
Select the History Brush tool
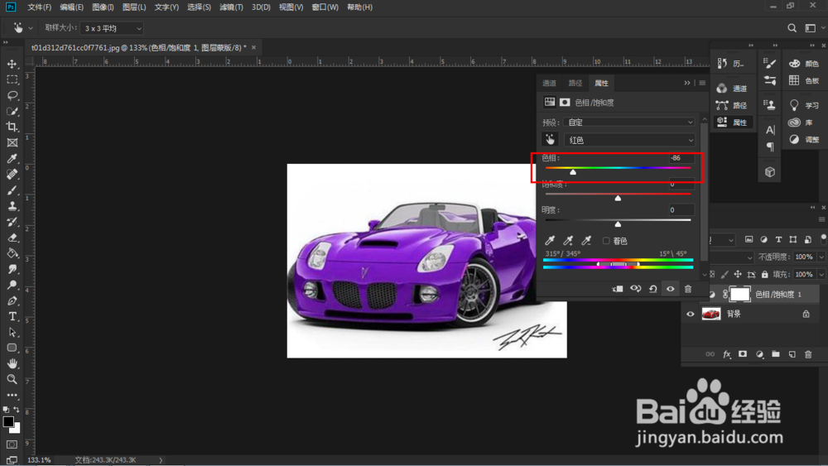coord(12,222)
